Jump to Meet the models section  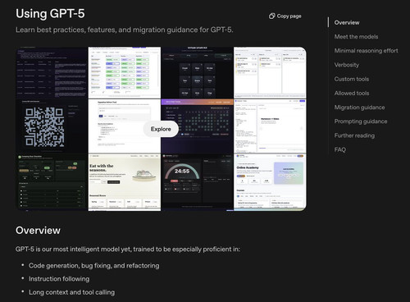pyautogui.click(x=356, y=37)
